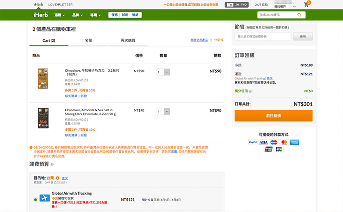This screenshot has width=343, height=212.
Task: Click the order total NT$301
Action: [x=303, y=104]
